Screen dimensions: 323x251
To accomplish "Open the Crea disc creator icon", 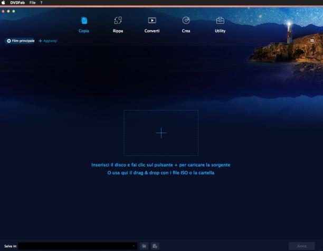I will pos(186,21).
